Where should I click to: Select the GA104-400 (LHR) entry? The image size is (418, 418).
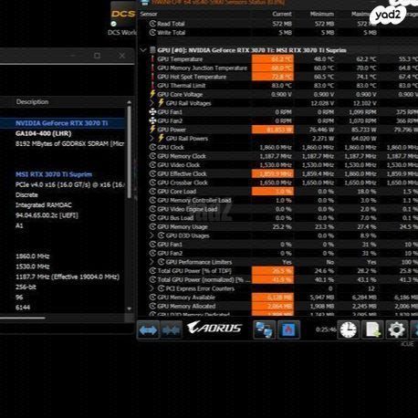[x=44, y=133]
